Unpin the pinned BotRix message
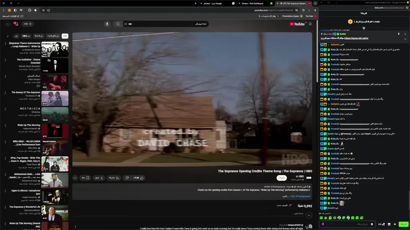 (399, 34)
